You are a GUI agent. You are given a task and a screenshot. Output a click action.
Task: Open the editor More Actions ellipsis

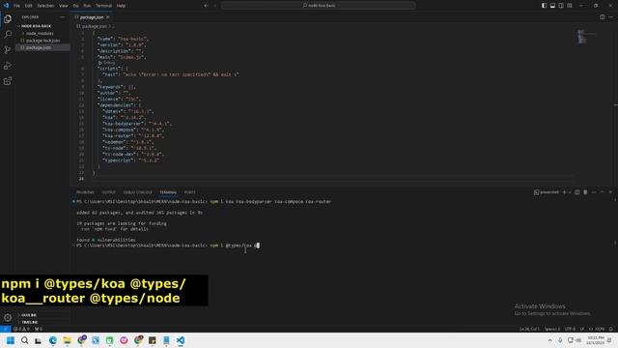pyautogui.click(x=610, y=17)
